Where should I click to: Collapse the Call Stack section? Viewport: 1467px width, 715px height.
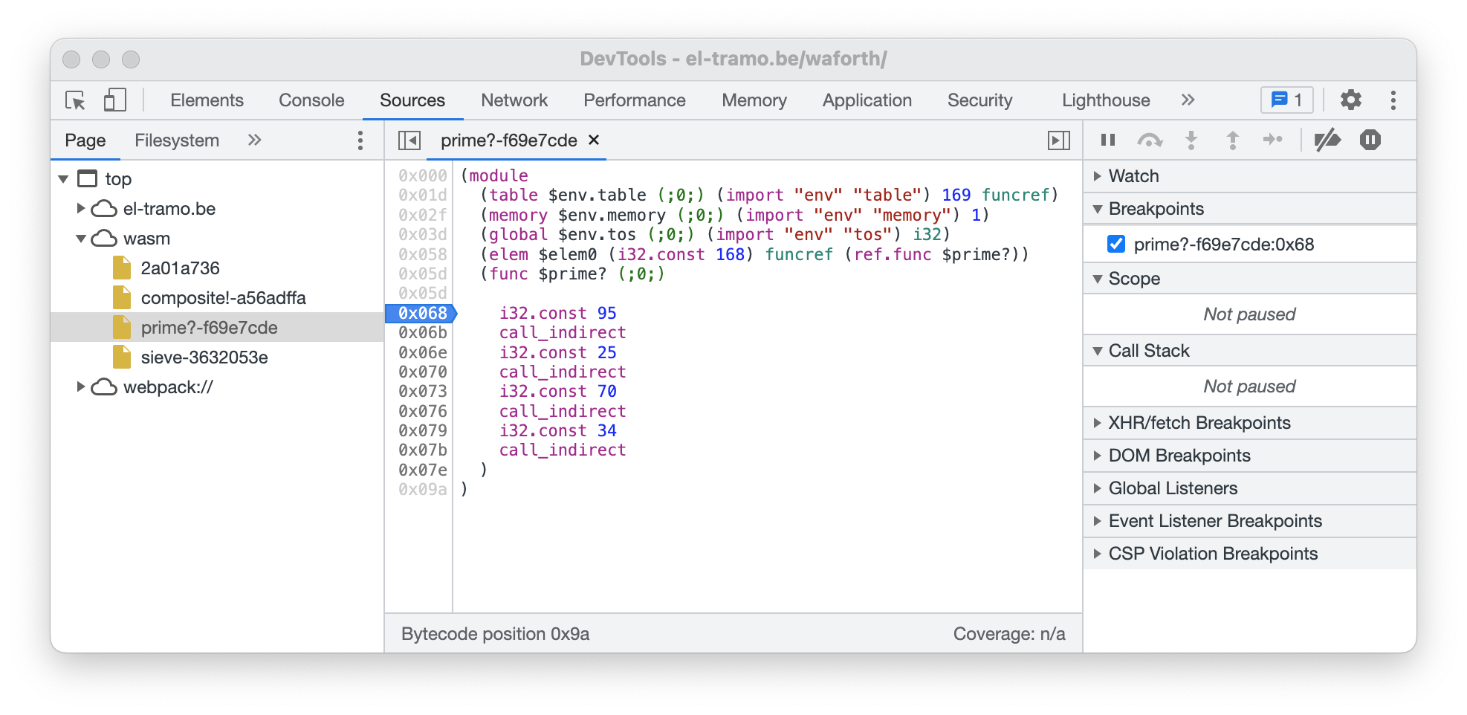[1249, 351]
